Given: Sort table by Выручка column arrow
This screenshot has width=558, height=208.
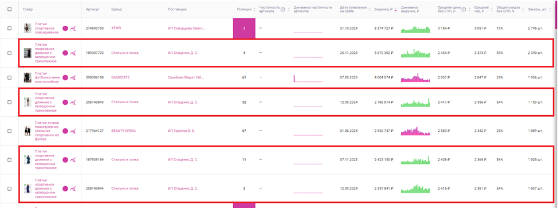Looking at the screenshot, I should 395,9.
